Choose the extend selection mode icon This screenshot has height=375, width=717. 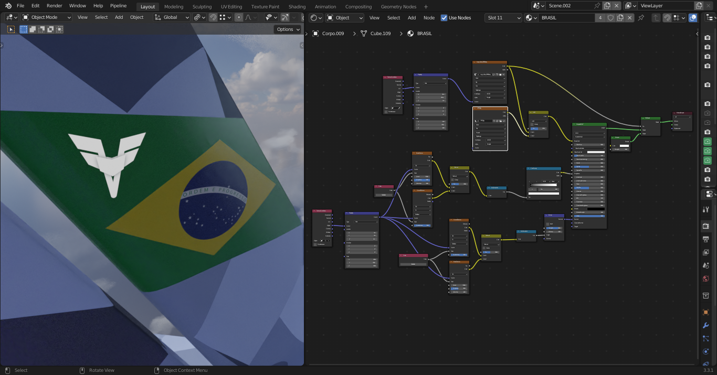(33, 29)
